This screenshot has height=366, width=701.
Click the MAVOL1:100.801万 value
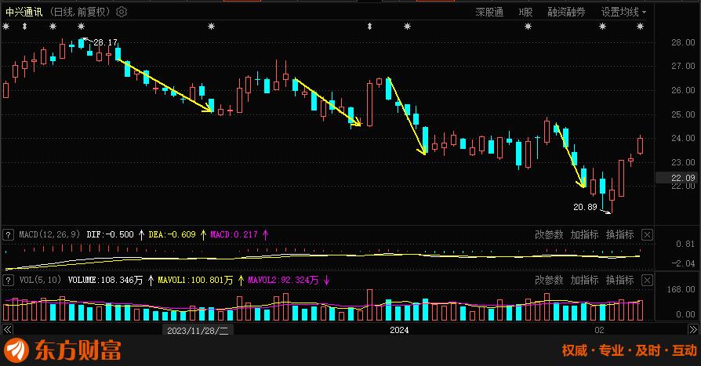(195, 281)
